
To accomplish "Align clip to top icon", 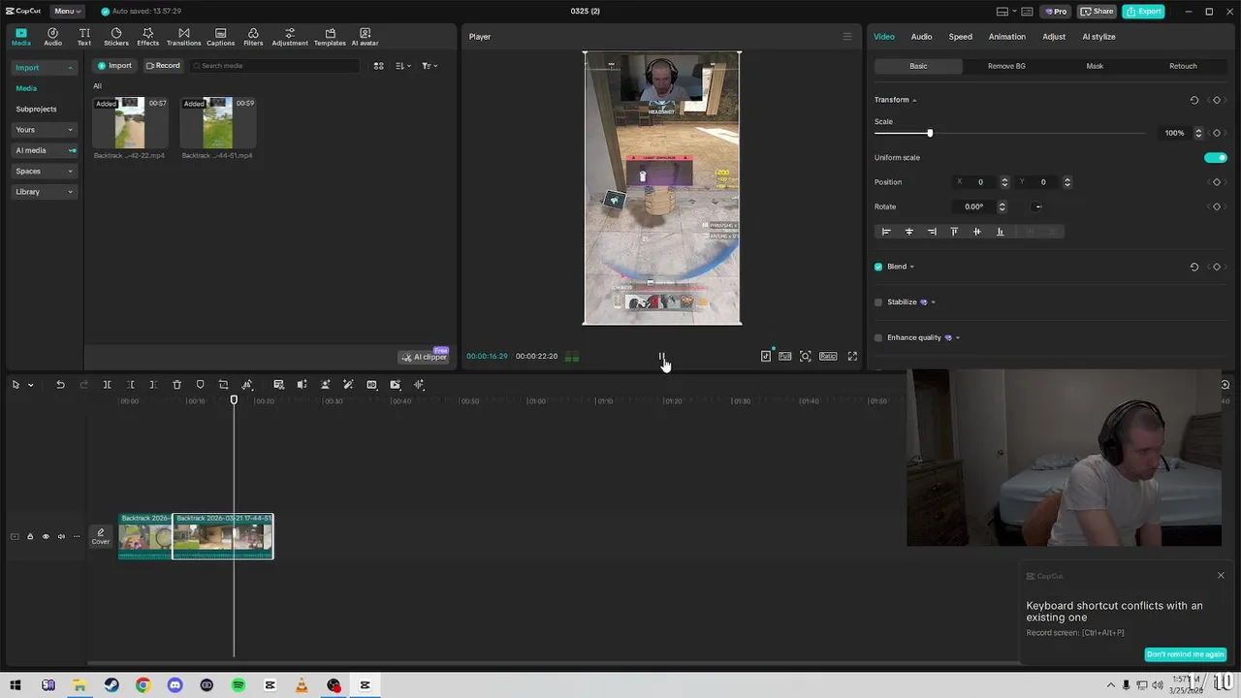I will click(954, 232).
